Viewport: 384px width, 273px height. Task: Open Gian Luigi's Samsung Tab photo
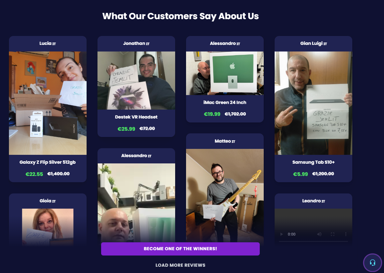point(313,103)
